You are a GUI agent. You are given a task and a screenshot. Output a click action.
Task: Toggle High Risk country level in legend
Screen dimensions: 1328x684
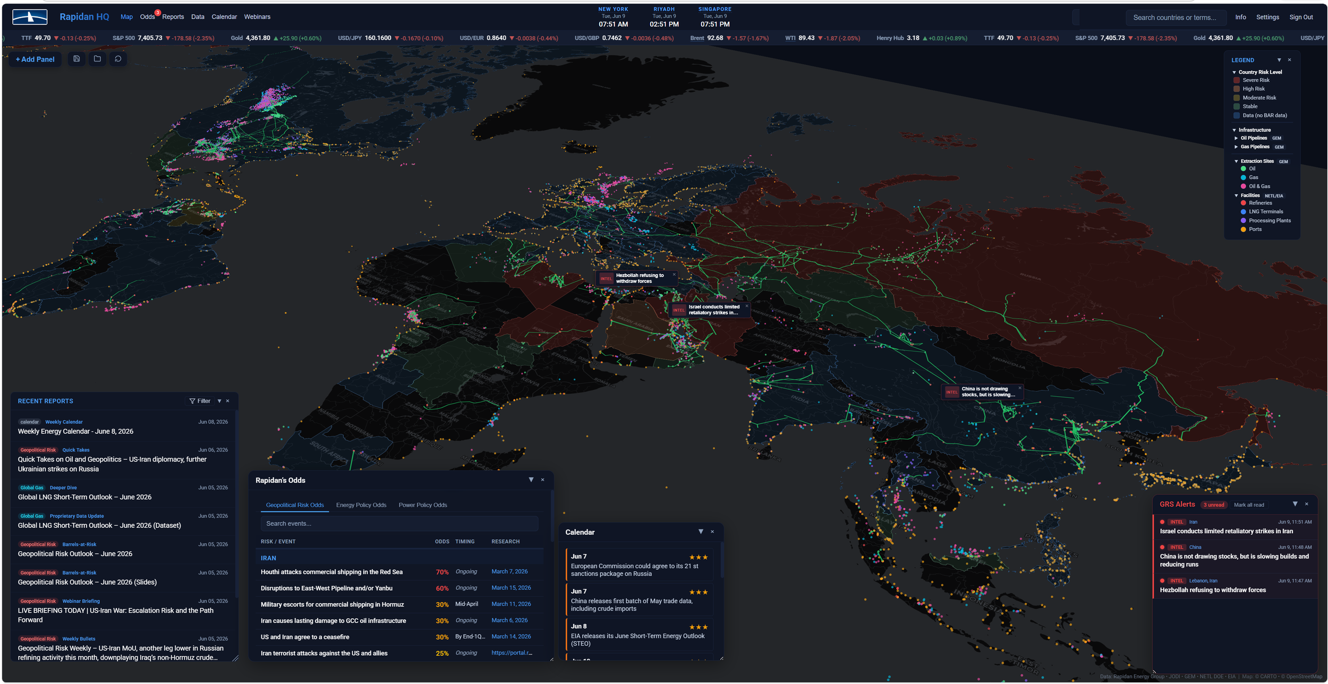point(1249,89)
